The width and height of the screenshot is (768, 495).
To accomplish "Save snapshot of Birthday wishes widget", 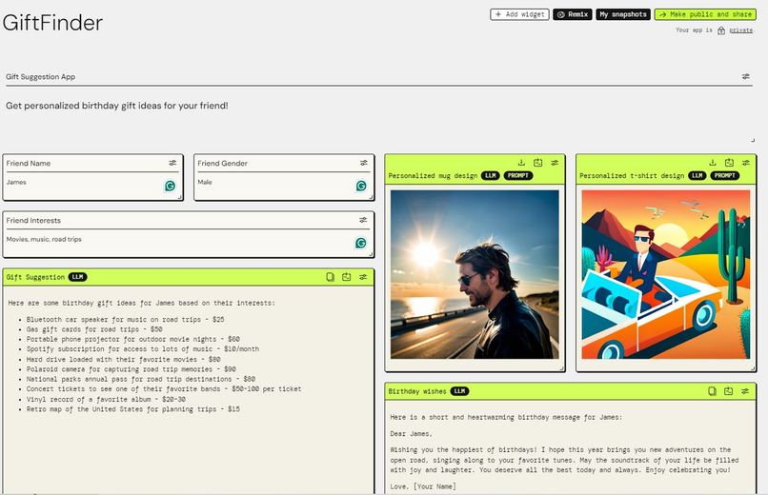I will tap(728, 391).
